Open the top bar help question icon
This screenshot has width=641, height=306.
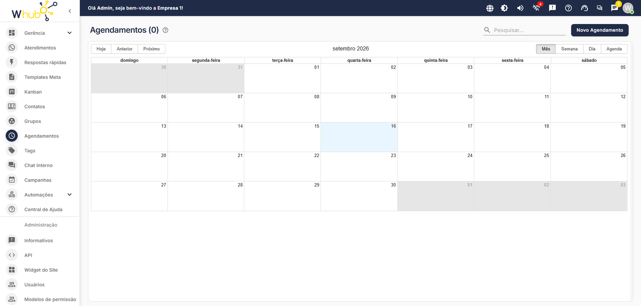[x=568, y=8]
